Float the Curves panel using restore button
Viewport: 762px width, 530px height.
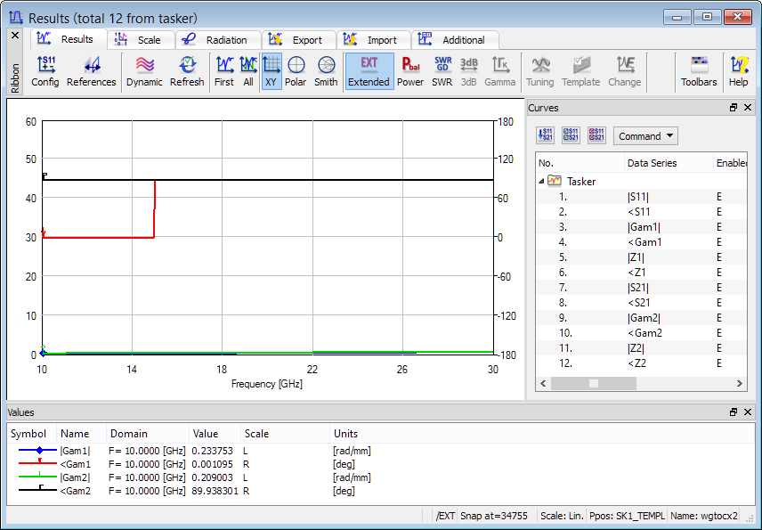(734, 108)
